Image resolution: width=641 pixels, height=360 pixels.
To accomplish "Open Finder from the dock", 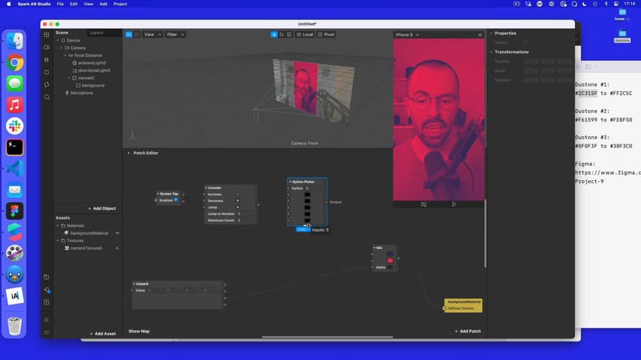I will point(15,41).
